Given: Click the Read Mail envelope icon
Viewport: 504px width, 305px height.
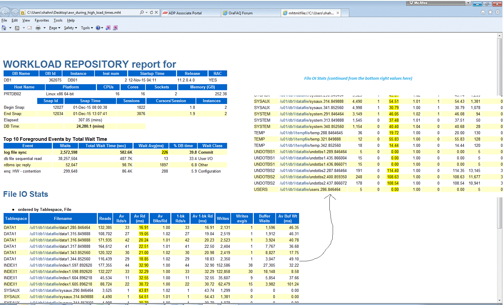Looking at the screenshot, I should [x=30, y=28].
